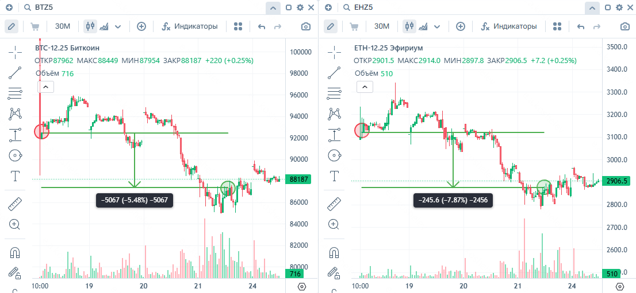Viewport: 636px width, 293px height.
Task: Open chart layout templates in ETH panel
Action: (557, 26)
